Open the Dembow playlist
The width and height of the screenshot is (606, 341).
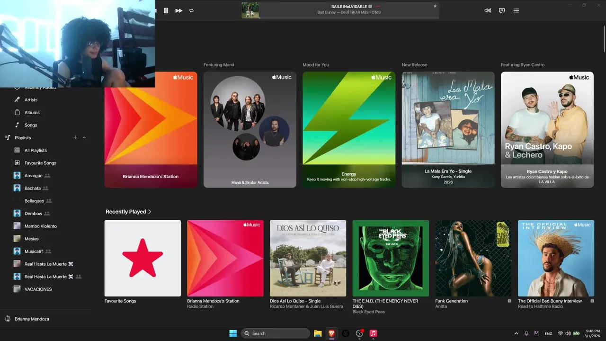coord(33,214)
